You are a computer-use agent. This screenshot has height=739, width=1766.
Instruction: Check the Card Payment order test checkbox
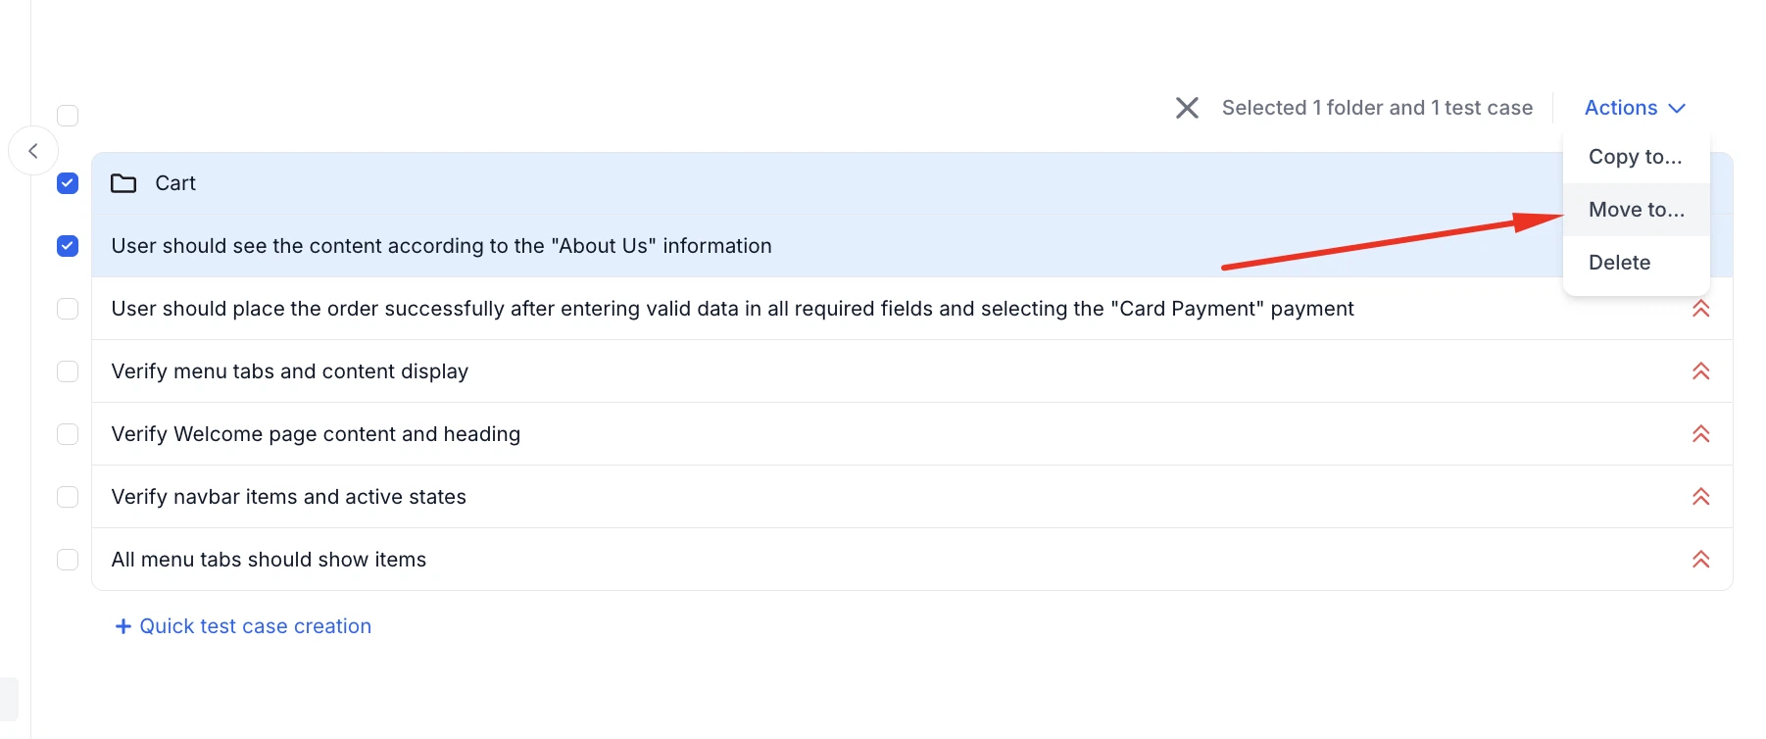coord(68,309)
